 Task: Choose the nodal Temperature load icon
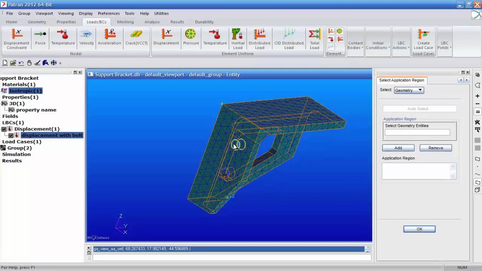pyautogui.click(x=63, y=38)
